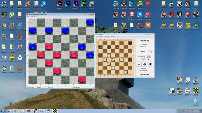Open Mozilla Firefox desktop icon
The height and width of the screenshot is (113, 202).
(12, 26)
